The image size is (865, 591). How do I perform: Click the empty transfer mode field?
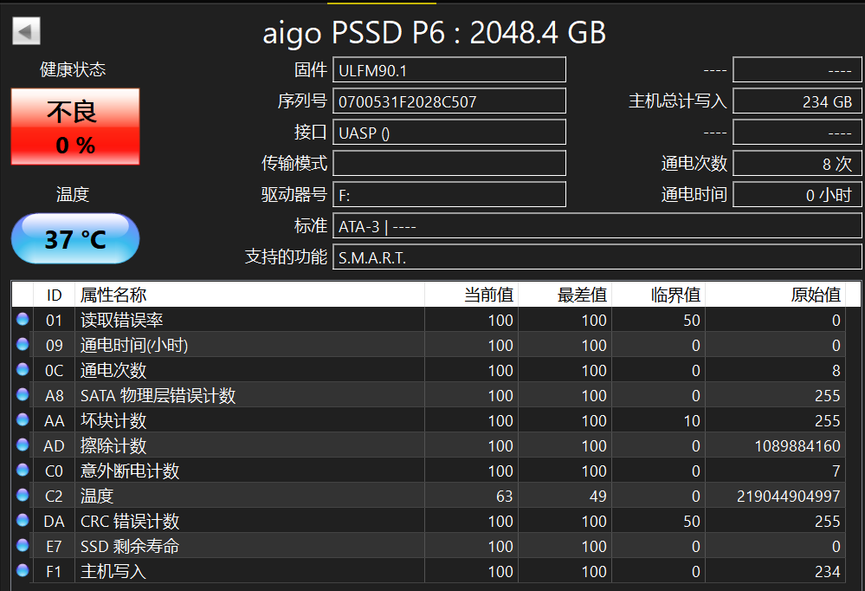point(449,164)
